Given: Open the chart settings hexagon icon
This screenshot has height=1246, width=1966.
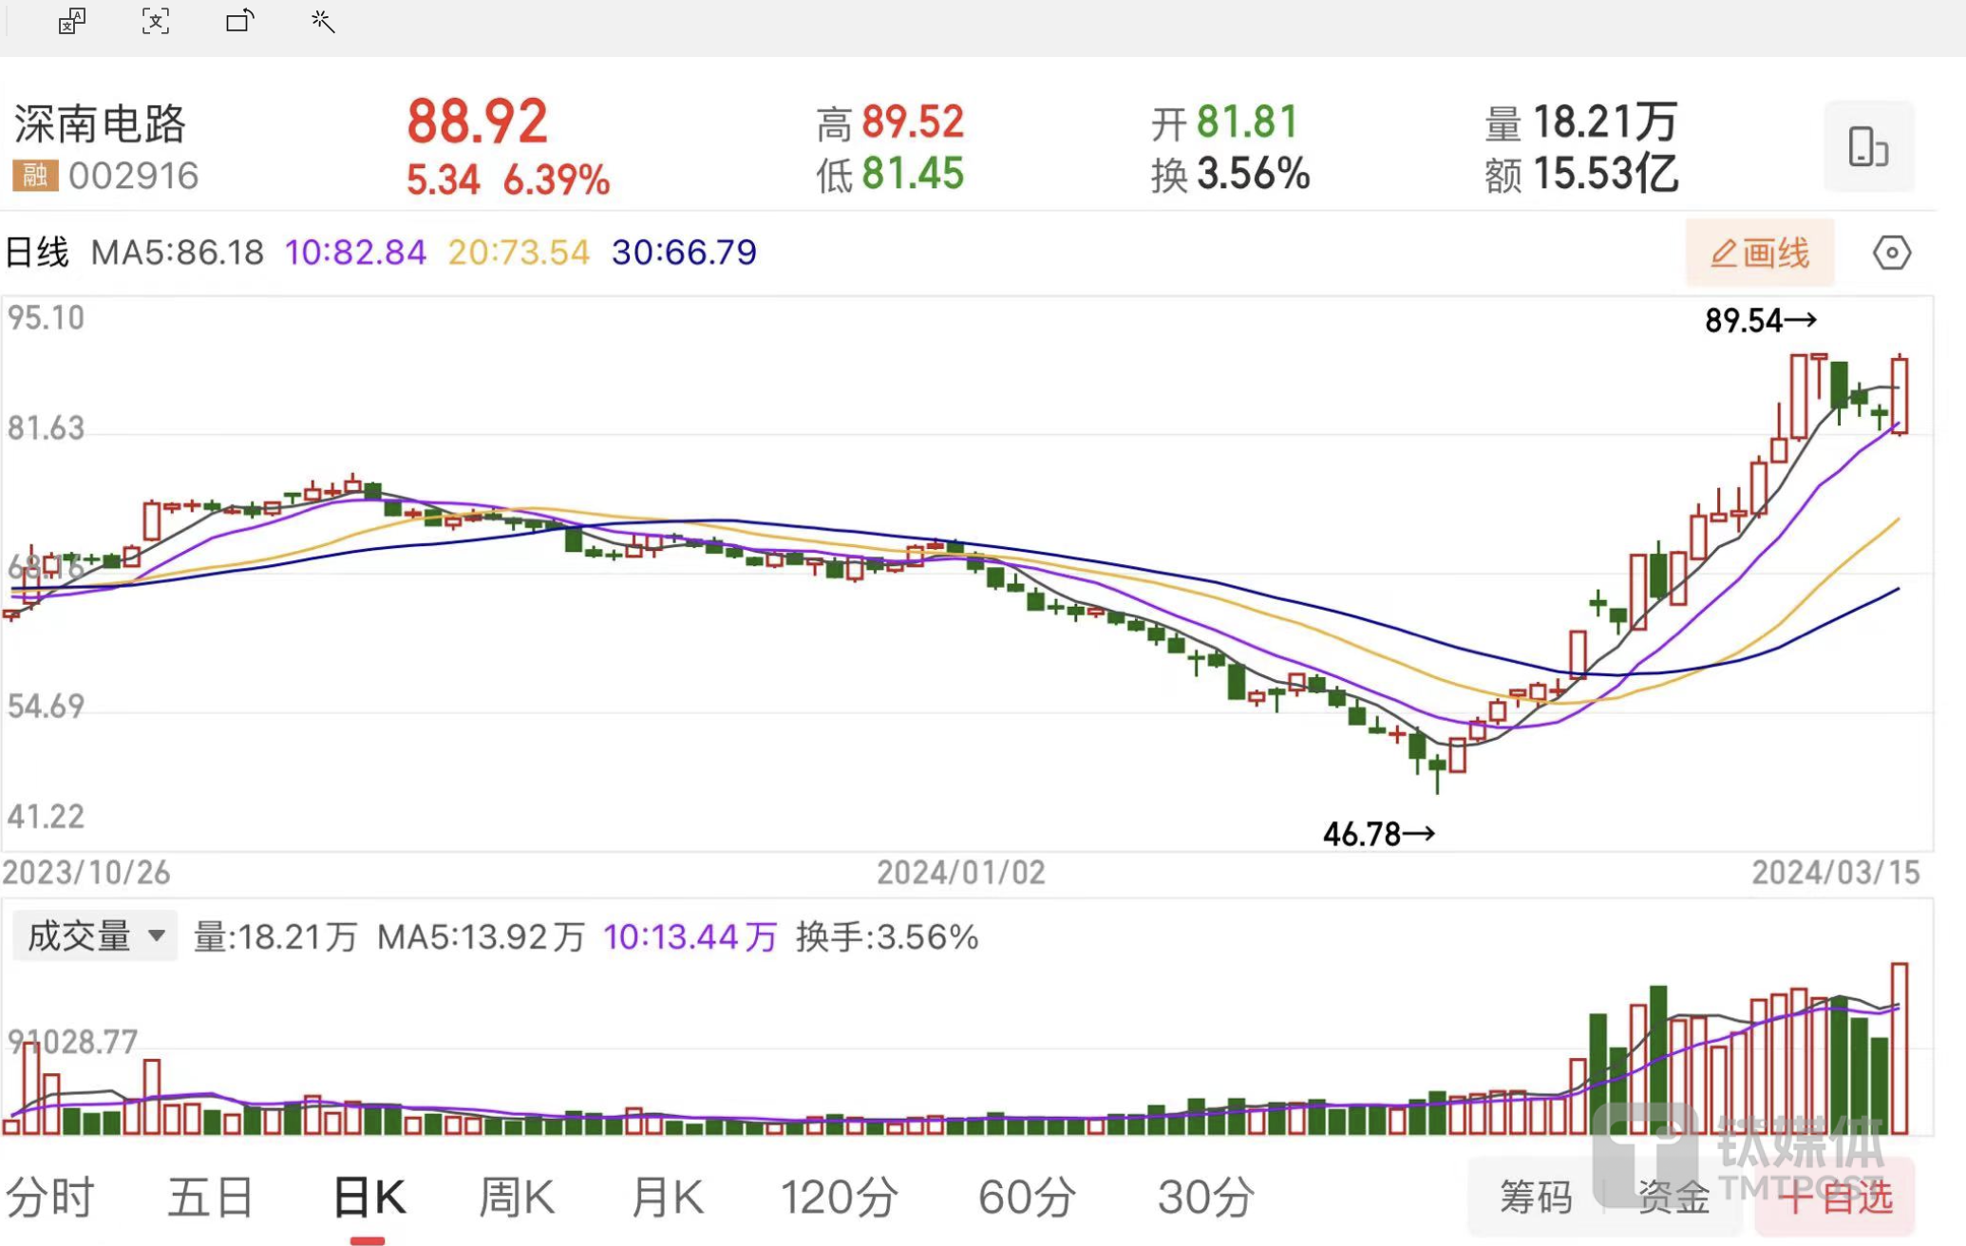Looking at the screenshot, I should pos(1891,253).
